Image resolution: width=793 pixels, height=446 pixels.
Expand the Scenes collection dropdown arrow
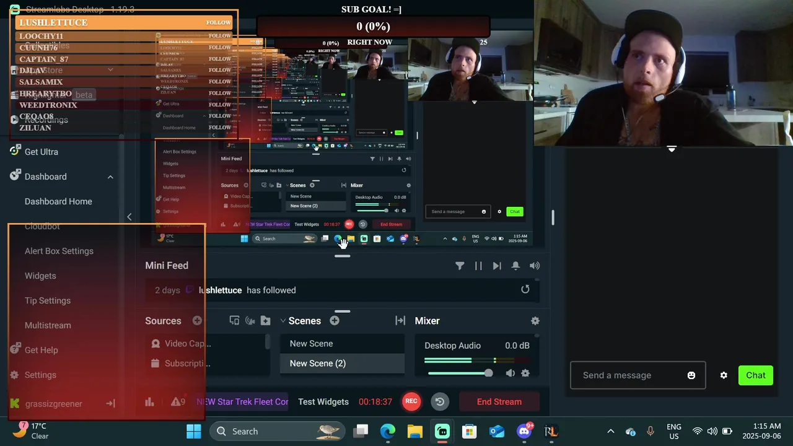[283, 321]
